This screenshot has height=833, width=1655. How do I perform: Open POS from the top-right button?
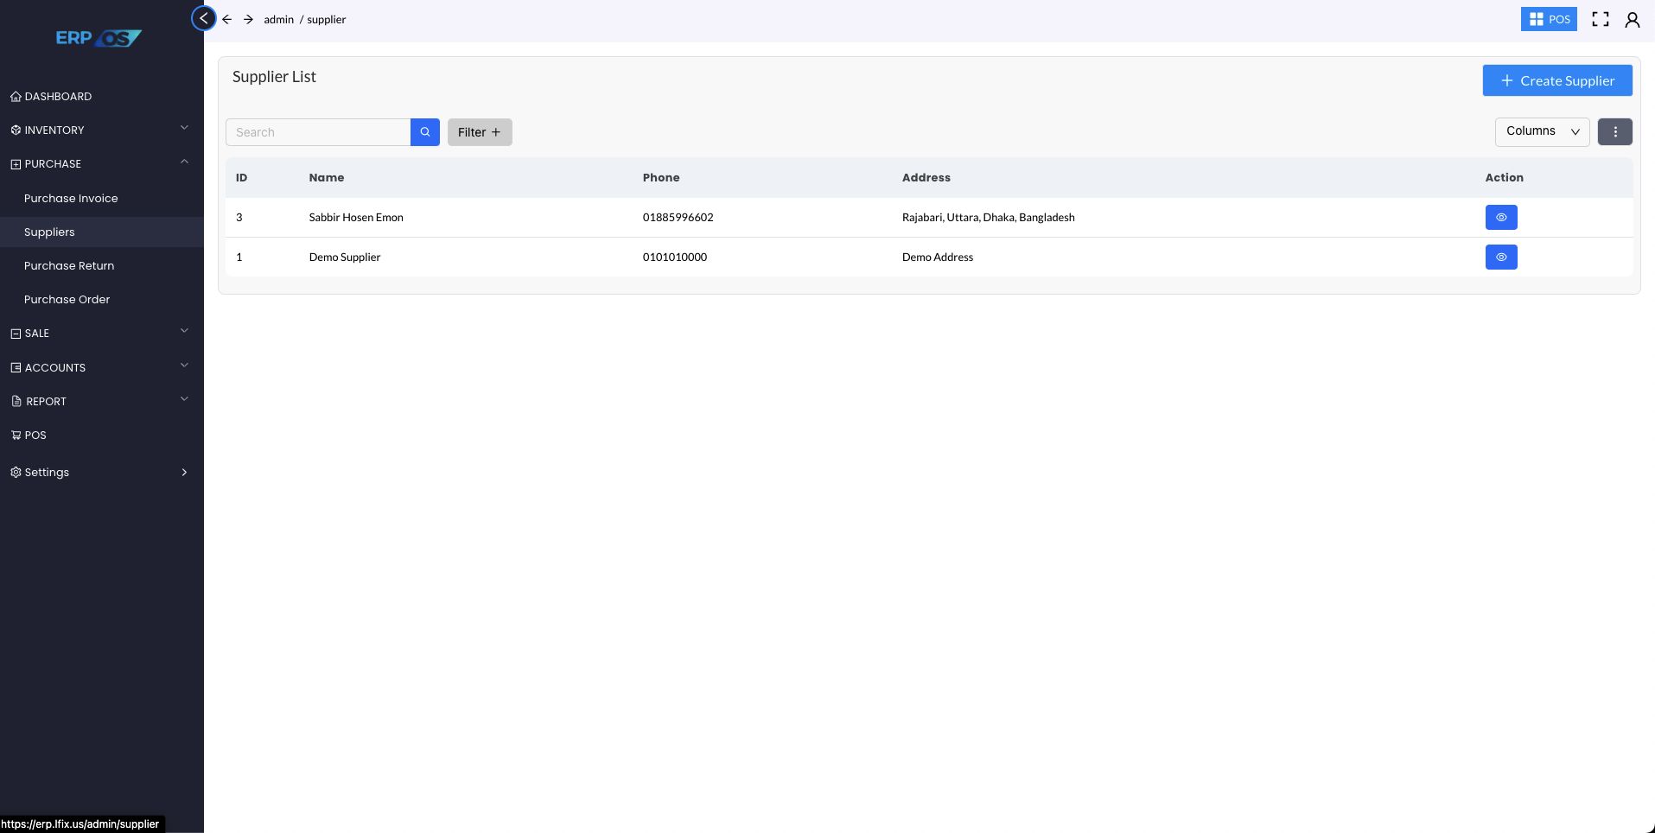1548,19
